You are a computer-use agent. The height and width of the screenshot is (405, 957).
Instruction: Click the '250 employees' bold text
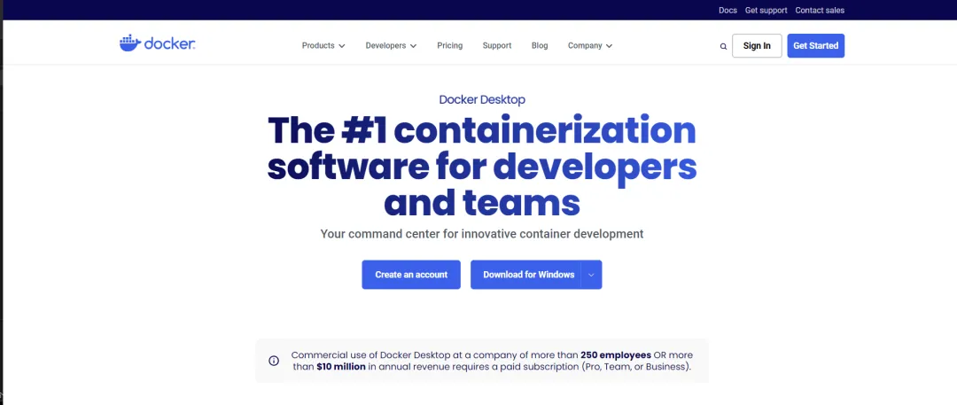coord(616,354)
